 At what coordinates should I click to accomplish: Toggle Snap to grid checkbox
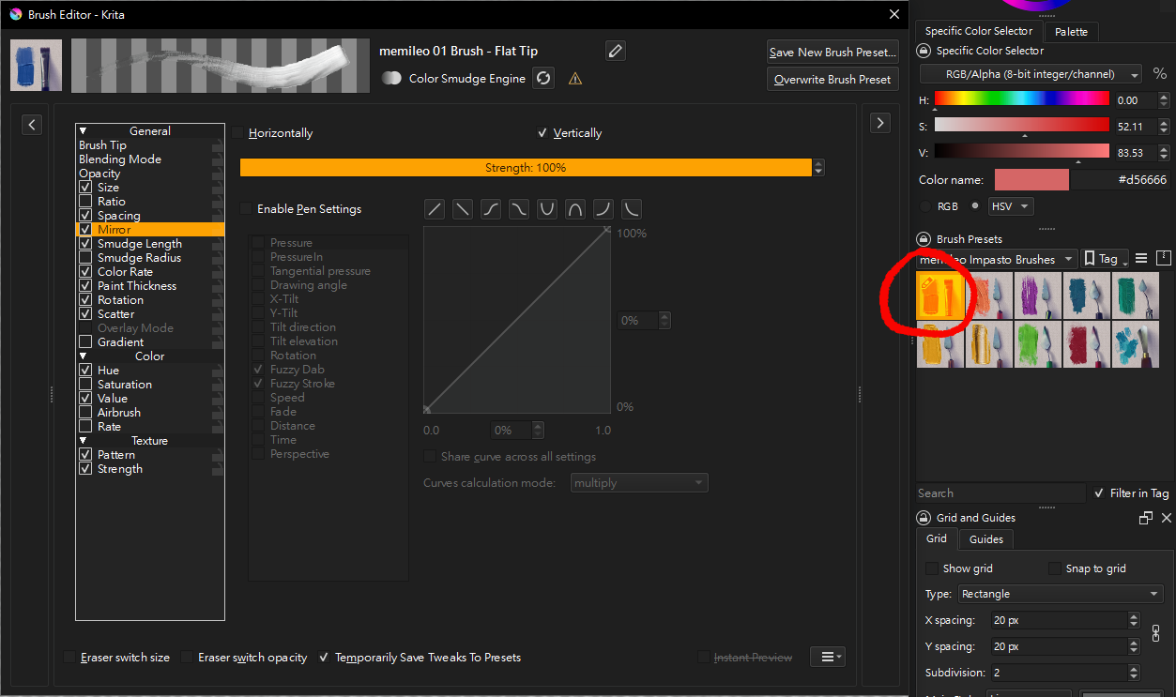pos(1055,568)
